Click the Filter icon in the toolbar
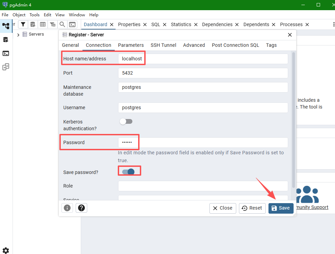This screenshot has height=254, width=335. coord(23,24)
